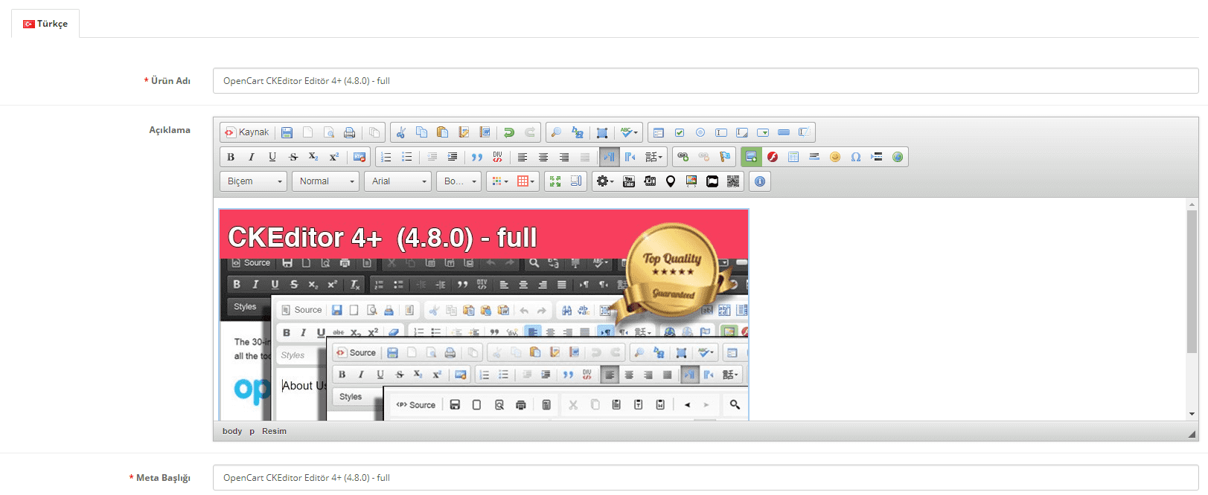This screenshot has width=1208, height=495.
Task: Click the YouTube embed icon
Action: tap(629, 181)
